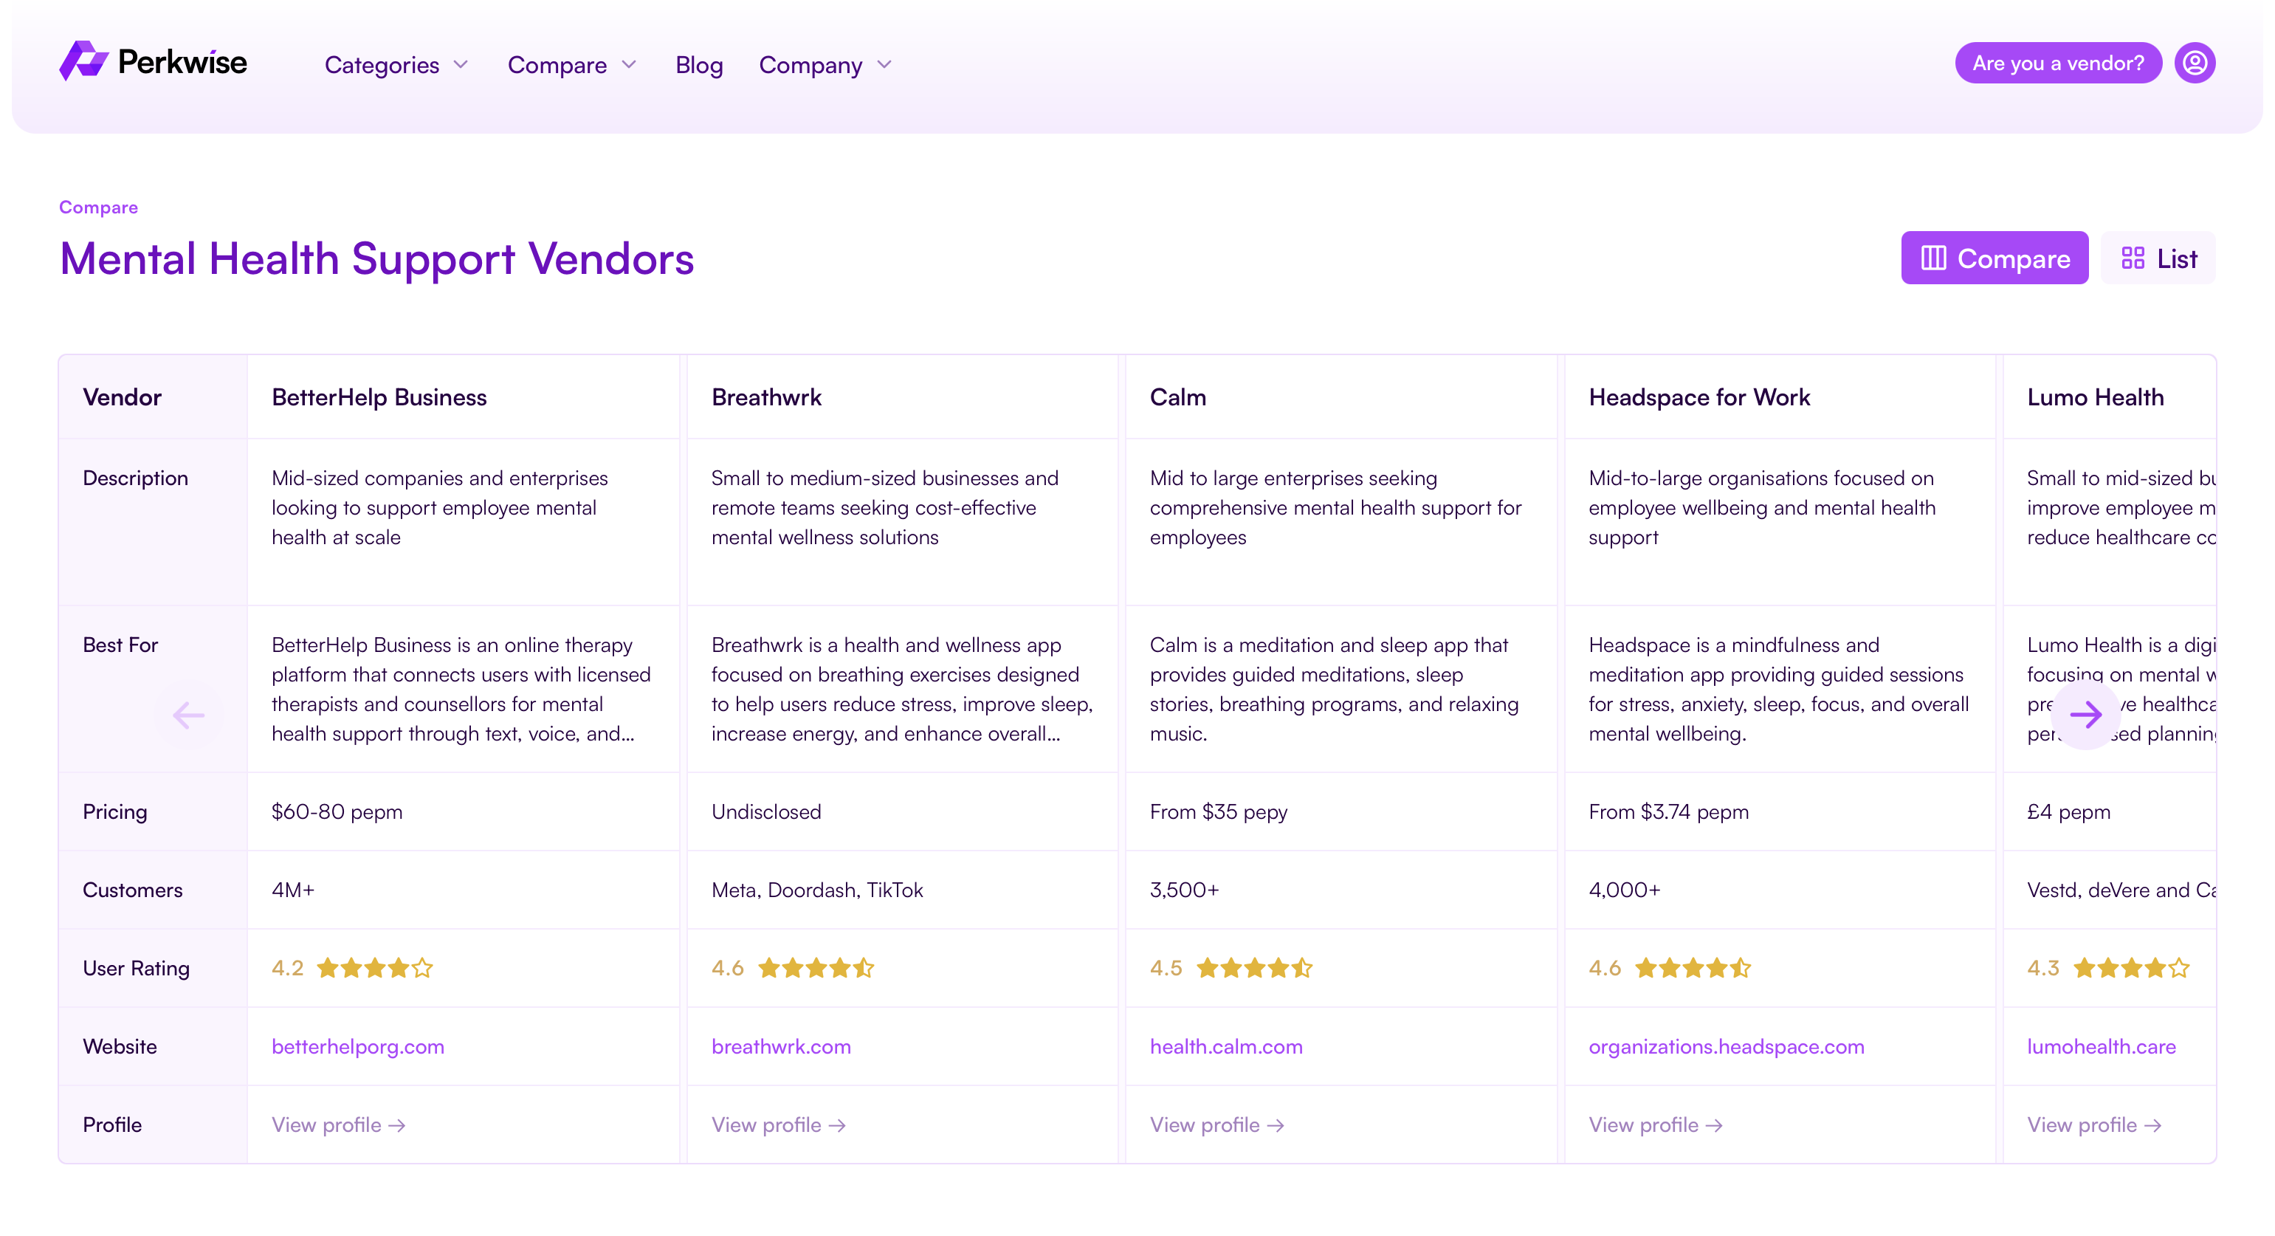Open the user account avatar icon

2194,63
